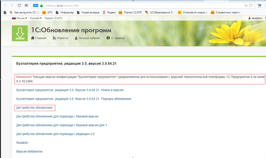Image resolution: width=266 pixels, height=158 pixels.
Task: Open the 'Справочник партнера' bookmark
Action: tap(226, 12)
